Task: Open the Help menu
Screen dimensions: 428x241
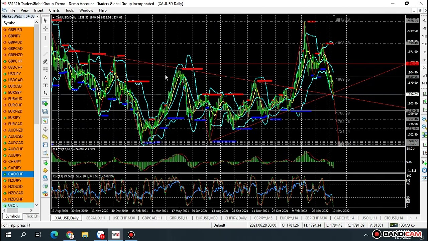Action: click(103, 10)
